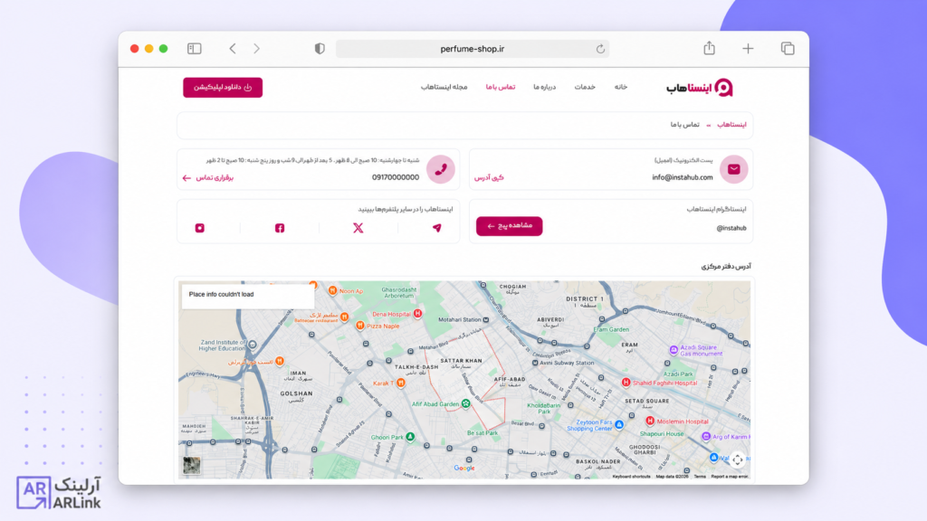
Task: Open the map Terms link
Action: click(700, 476)
